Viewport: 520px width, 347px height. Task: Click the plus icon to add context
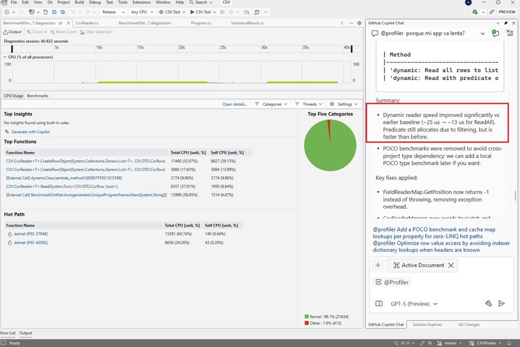[x=378, y=265]
